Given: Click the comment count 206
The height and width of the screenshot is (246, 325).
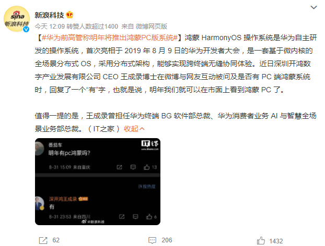Looking at the screenshot, I should tap(167, 240).
